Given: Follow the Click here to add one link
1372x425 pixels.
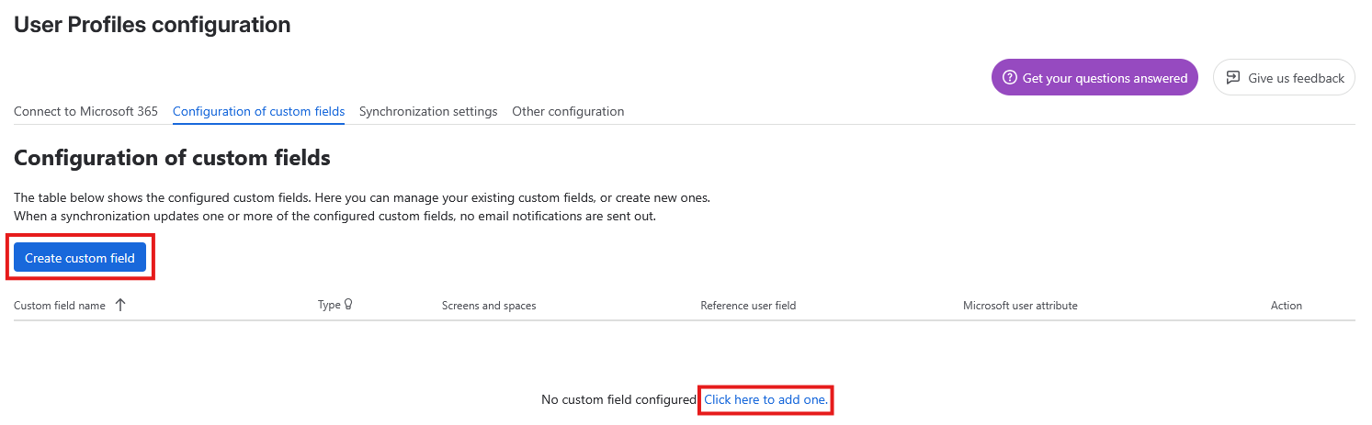Looking at the screenshot, I should (x=765, y=400).
